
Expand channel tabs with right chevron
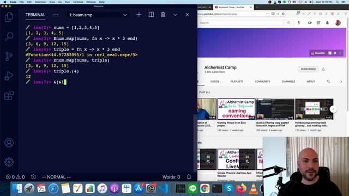(341, 82)
